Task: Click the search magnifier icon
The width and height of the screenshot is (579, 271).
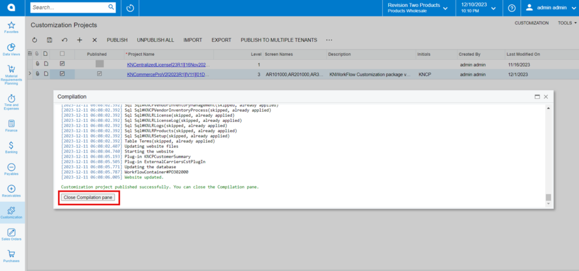Action: pyautogui.click(x=111, y=7)
